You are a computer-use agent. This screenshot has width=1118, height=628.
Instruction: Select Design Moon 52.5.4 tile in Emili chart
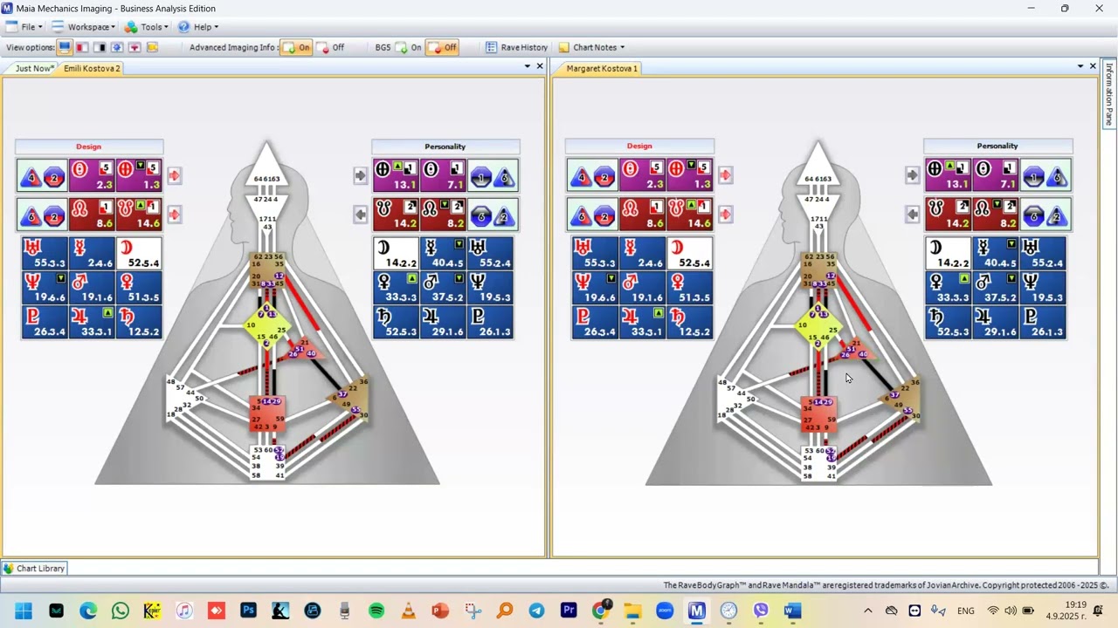click(x=139, y=254)
